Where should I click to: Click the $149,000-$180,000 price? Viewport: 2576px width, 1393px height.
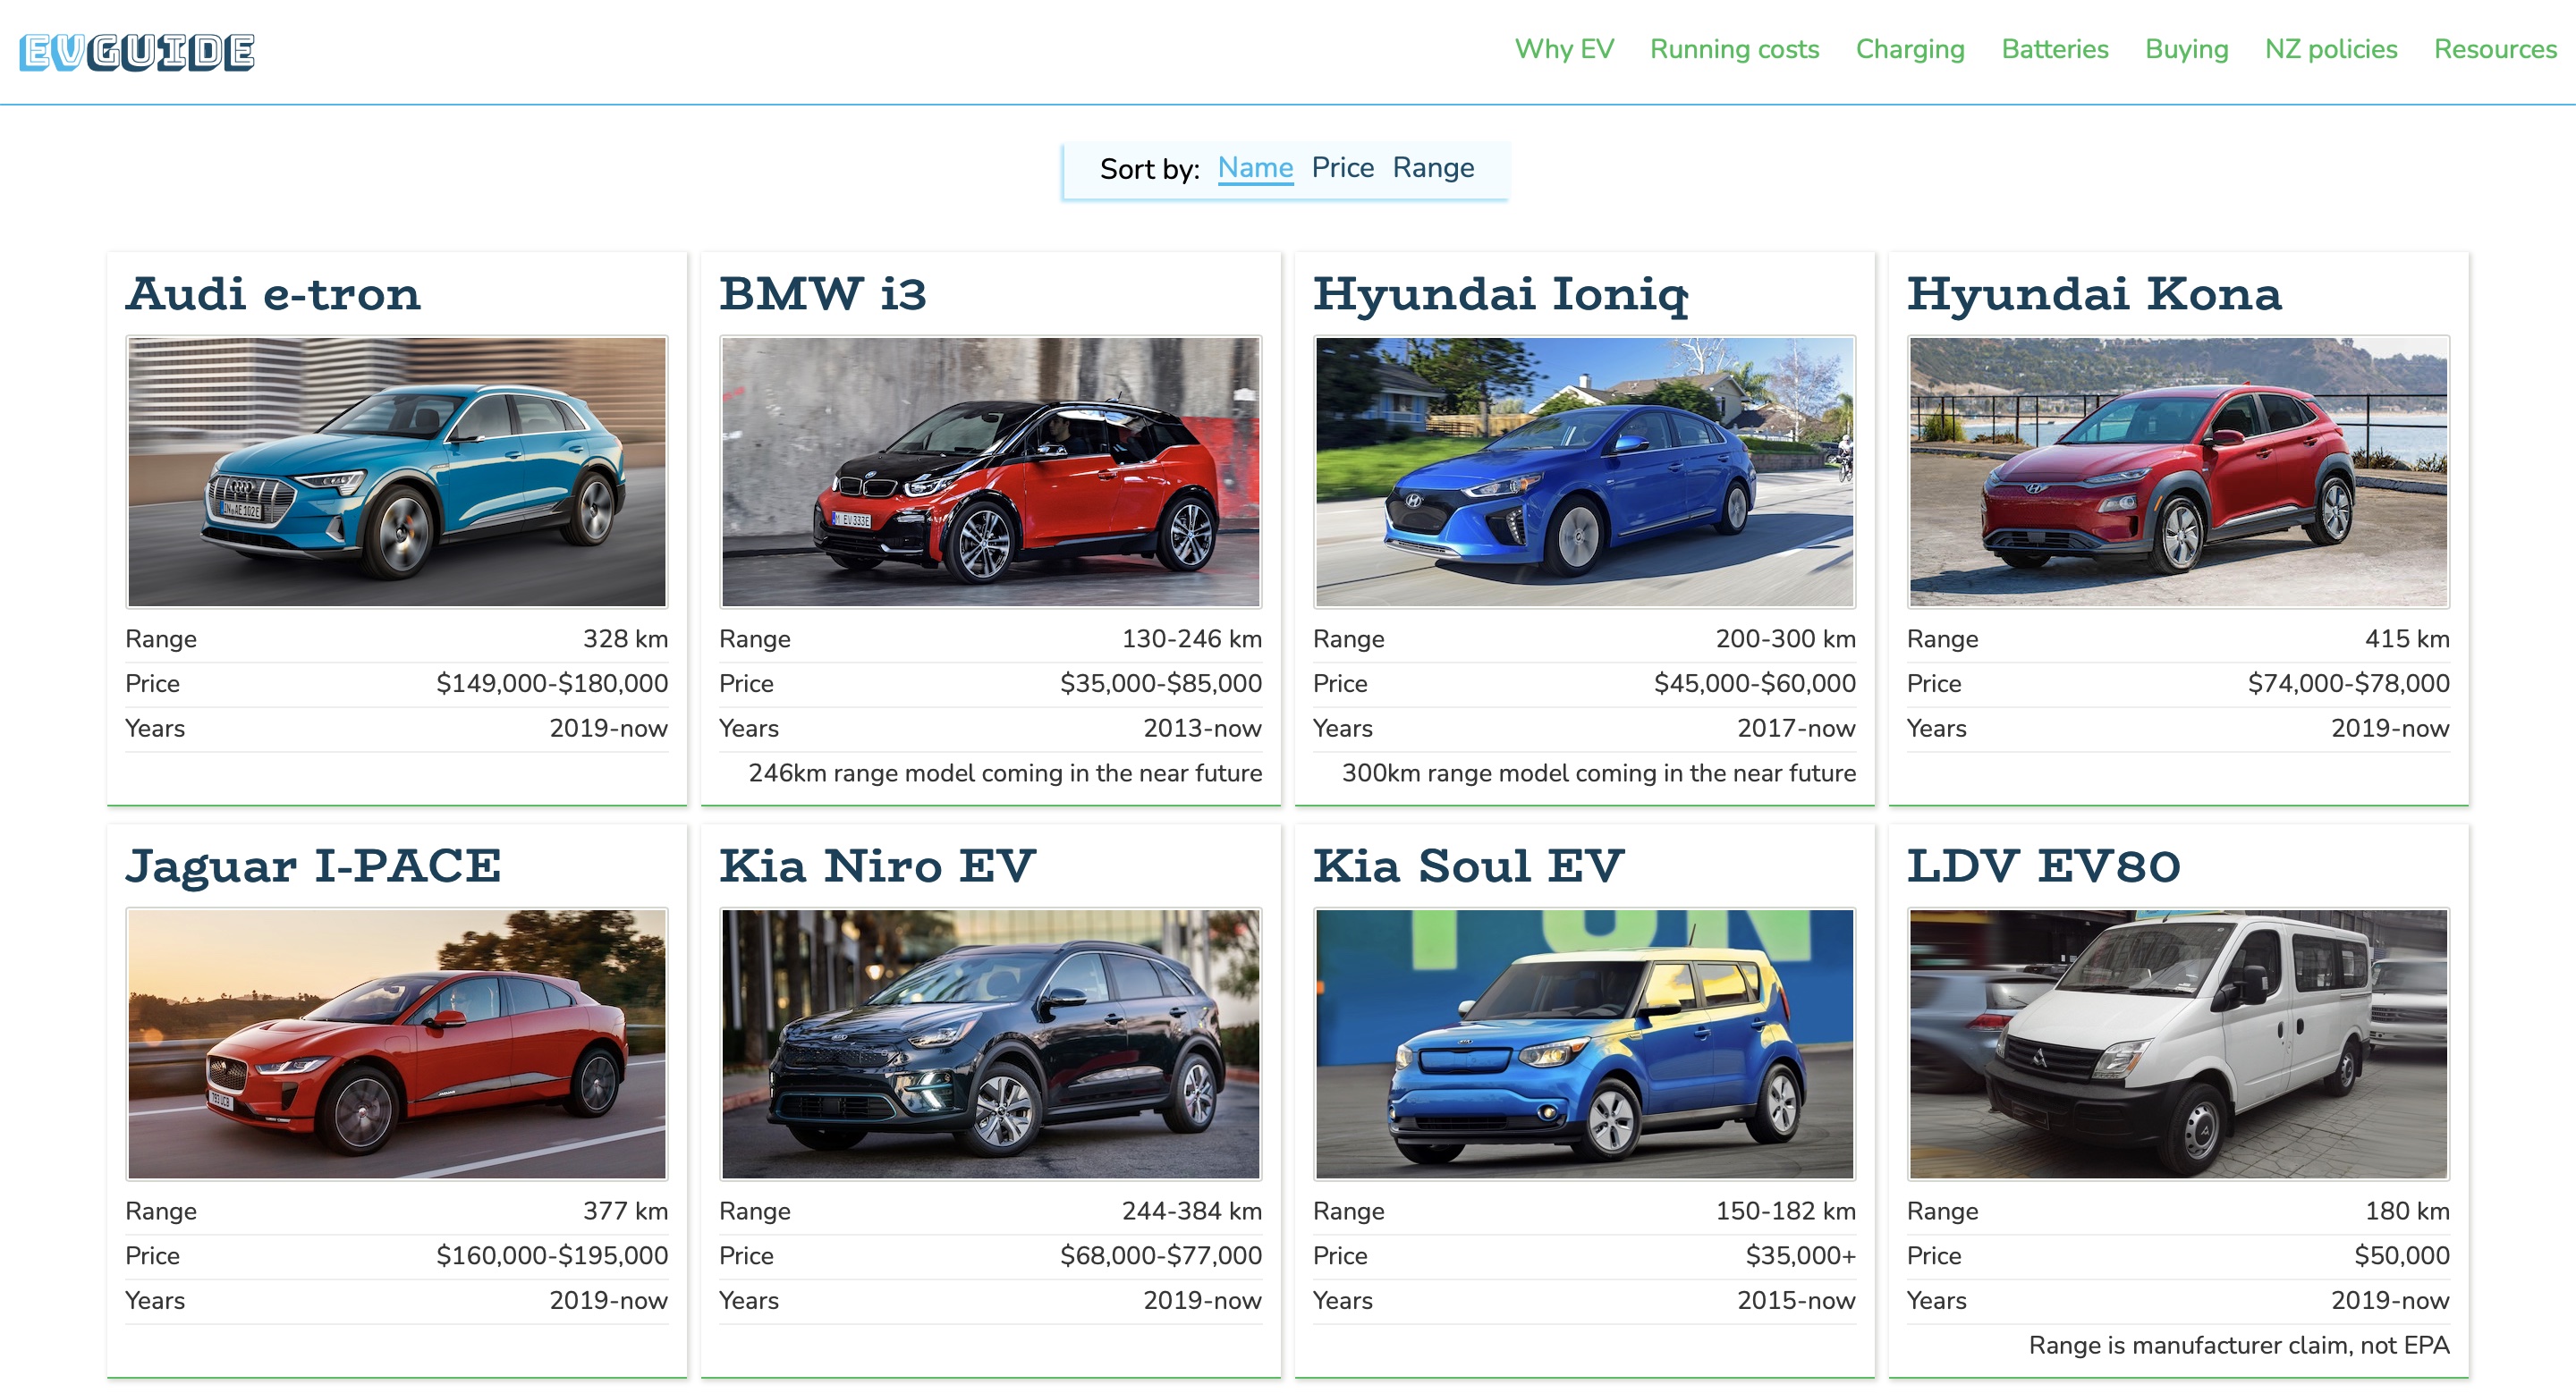coord(552,683)
